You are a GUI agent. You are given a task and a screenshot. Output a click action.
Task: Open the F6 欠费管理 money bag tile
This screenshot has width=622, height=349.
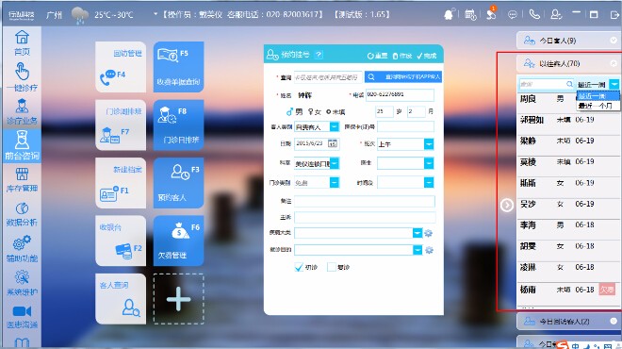(178, 241)
